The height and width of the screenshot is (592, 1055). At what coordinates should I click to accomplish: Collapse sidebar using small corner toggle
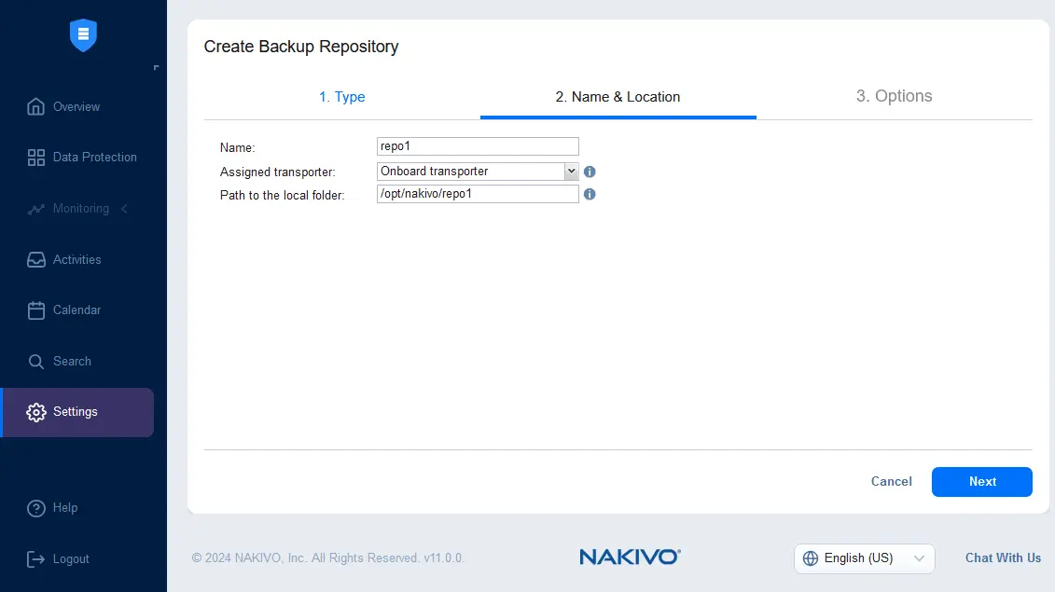point(156,67)
